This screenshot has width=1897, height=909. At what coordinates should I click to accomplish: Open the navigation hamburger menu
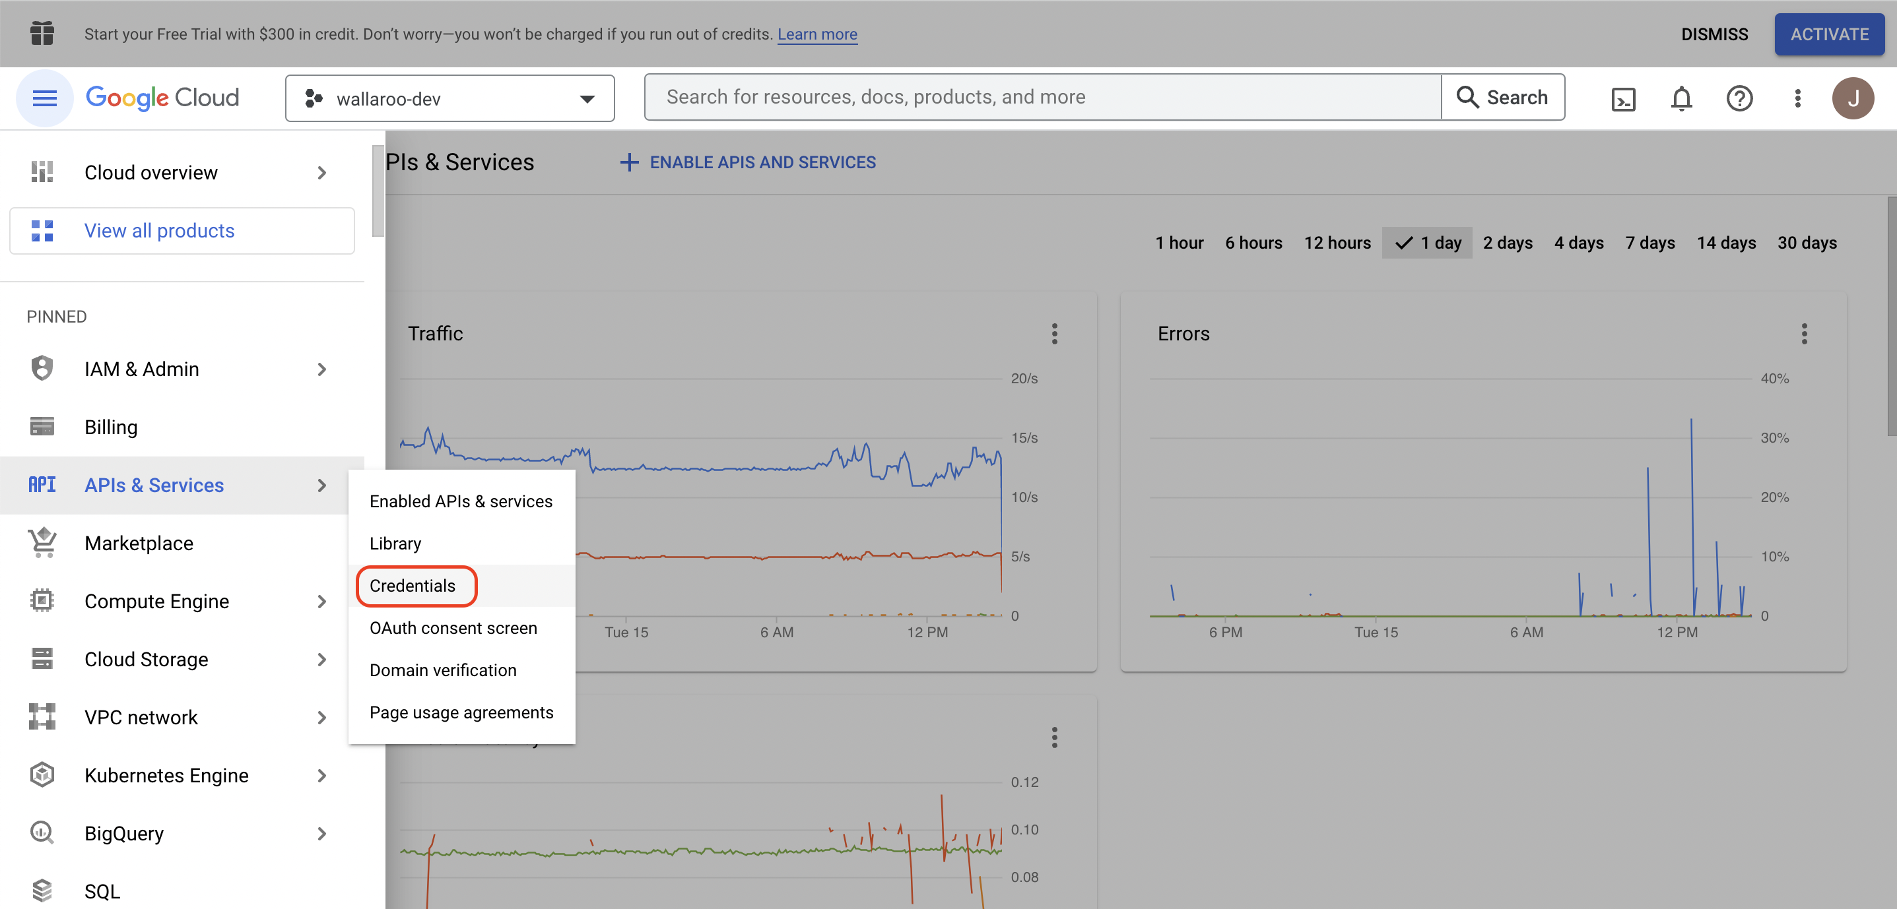(x=45, y=97)
